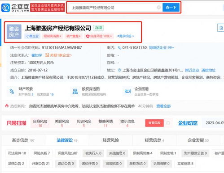Open 同电话企业 99+ link
The image size is (224, 173).
(x=161, y=48)
